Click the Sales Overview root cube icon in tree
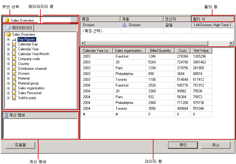This screenshot has height=164, width=236. [9, 34]
